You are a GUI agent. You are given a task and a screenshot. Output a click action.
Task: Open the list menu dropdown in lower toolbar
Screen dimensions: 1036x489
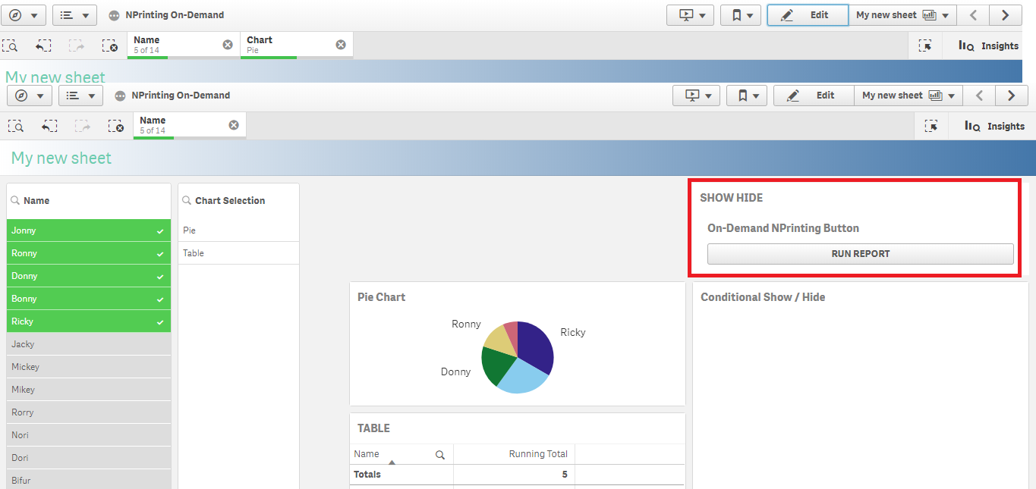pyautogui.click(x=80, y=96)
